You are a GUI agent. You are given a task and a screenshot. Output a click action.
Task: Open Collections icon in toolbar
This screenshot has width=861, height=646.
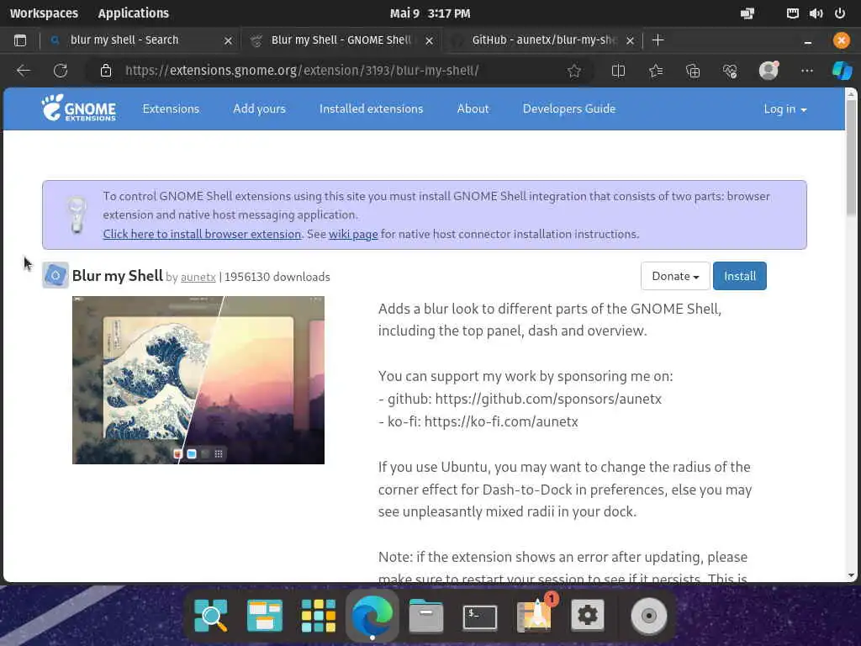point(693,71)
